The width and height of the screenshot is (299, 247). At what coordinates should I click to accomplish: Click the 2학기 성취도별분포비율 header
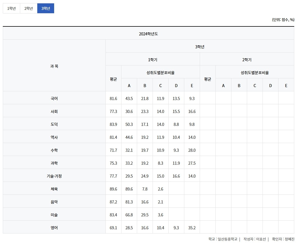pos(255,72)
